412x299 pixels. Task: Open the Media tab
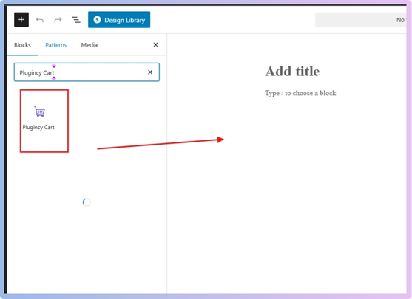[89, 45]
